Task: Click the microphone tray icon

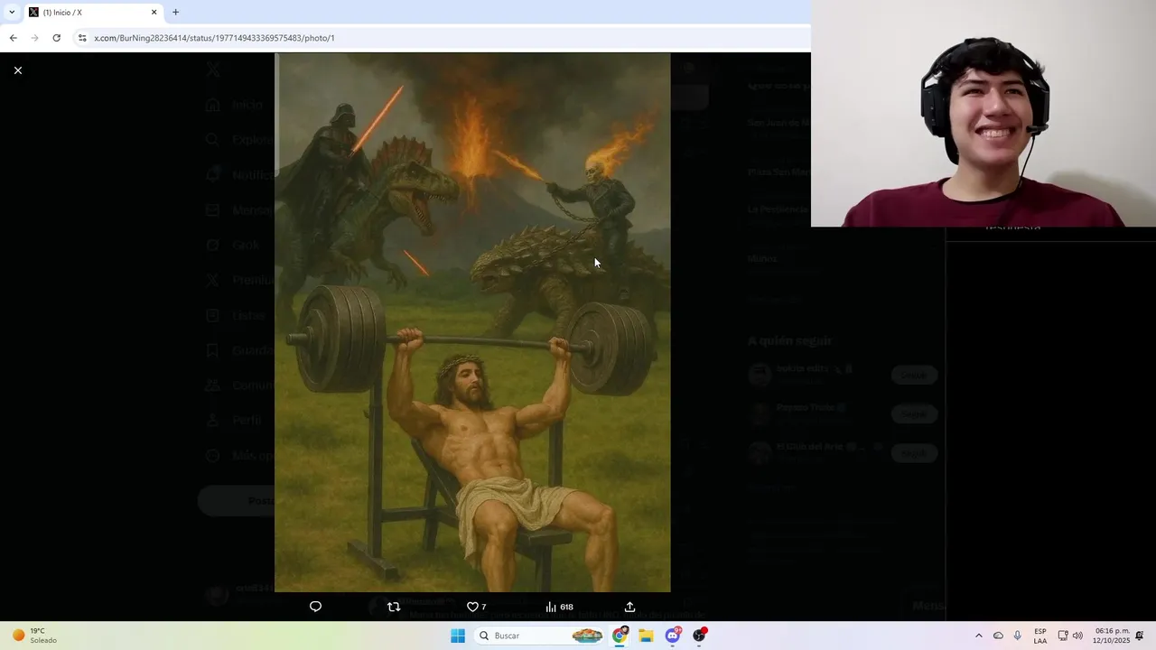Action: [x=1018, y=636]
